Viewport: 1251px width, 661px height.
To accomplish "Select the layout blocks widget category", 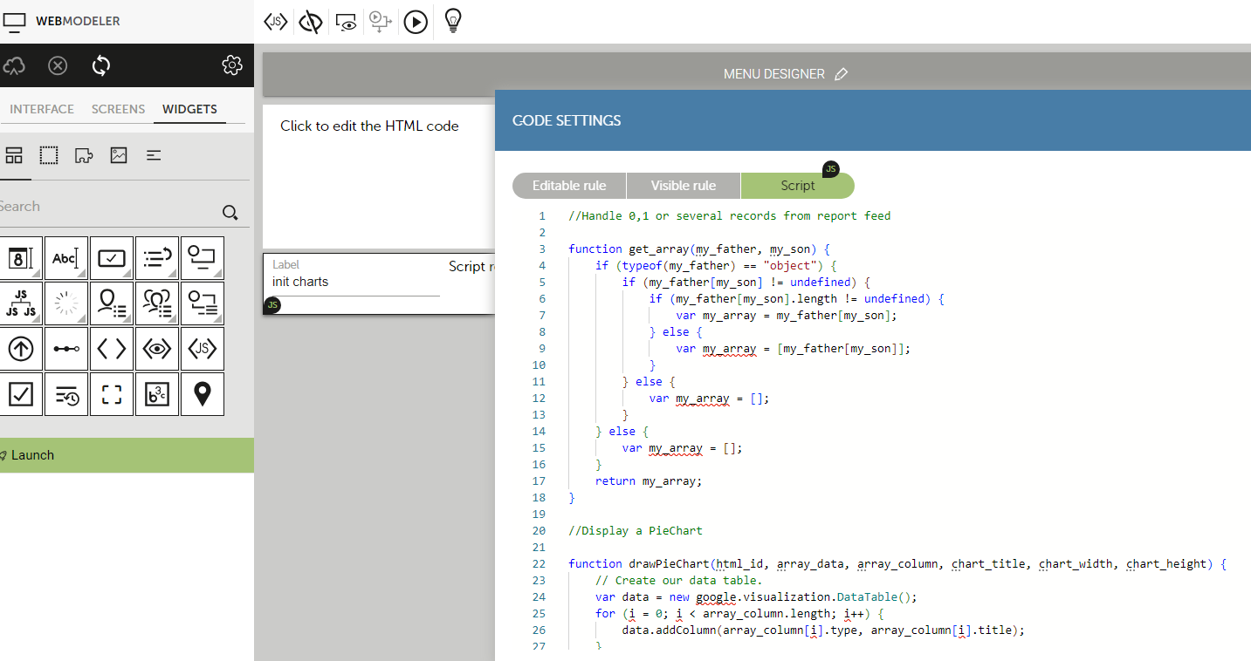I will (14, 155).
